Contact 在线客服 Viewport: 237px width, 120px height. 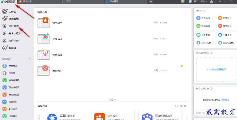click(x=203, y=35)
